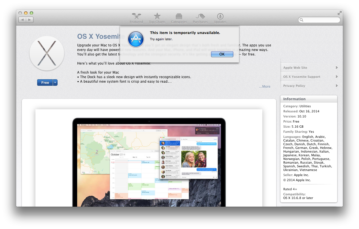Click the Free download button
Viewport: 359px width, 229px height.
click(x=45, y=83)
